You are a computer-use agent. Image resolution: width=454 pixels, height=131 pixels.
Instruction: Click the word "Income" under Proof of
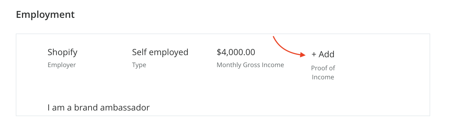[323, 77]
